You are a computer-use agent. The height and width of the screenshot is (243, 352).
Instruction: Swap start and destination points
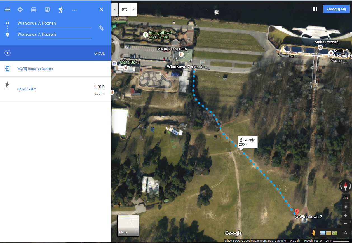(101, 28)
